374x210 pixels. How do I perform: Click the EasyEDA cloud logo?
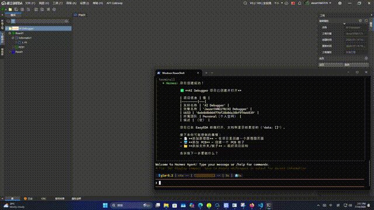(4, 3)
